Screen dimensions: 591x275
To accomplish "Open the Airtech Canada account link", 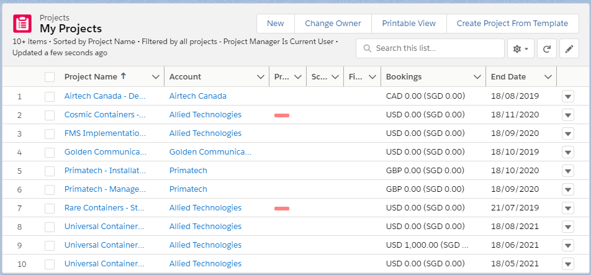I will click(x=197, y=96).
